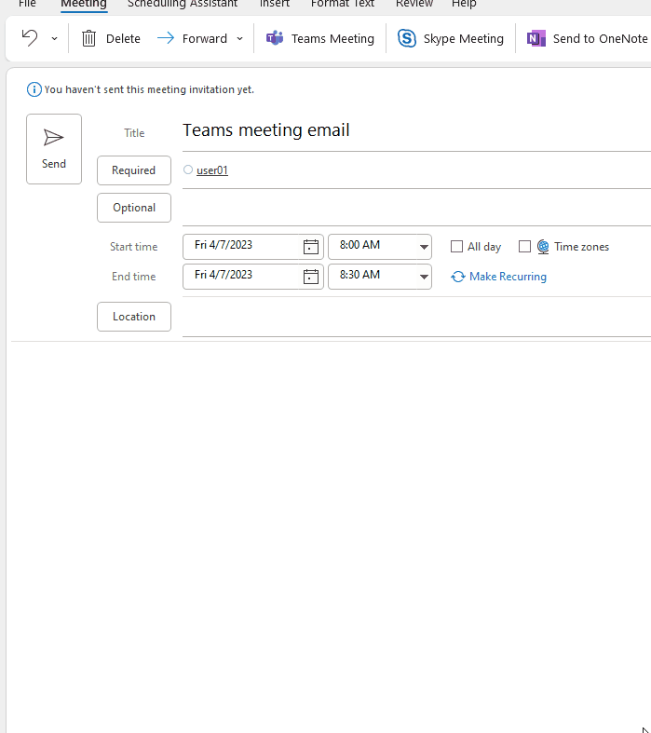Click the Make Recurring arrows icon
Viewport: 651px width, 733px height.
tap(458, 277)
